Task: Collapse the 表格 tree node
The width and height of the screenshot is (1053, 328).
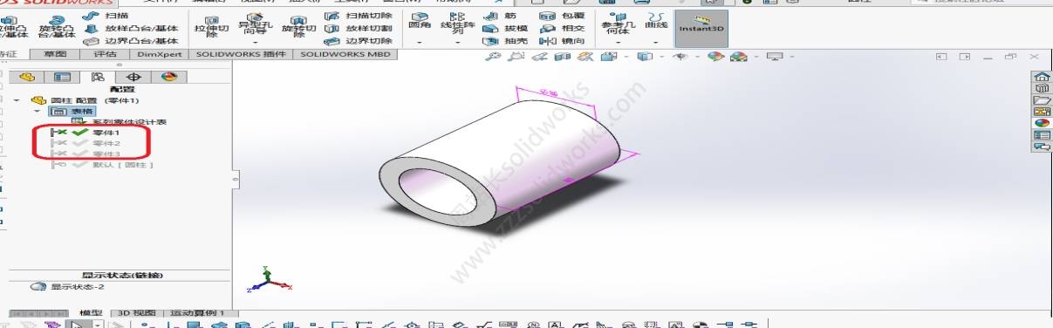Action: 38,111
